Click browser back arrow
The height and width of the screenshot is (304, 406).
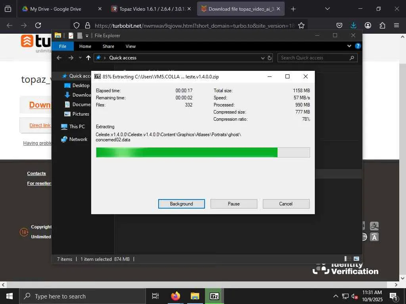pos(10,25)
